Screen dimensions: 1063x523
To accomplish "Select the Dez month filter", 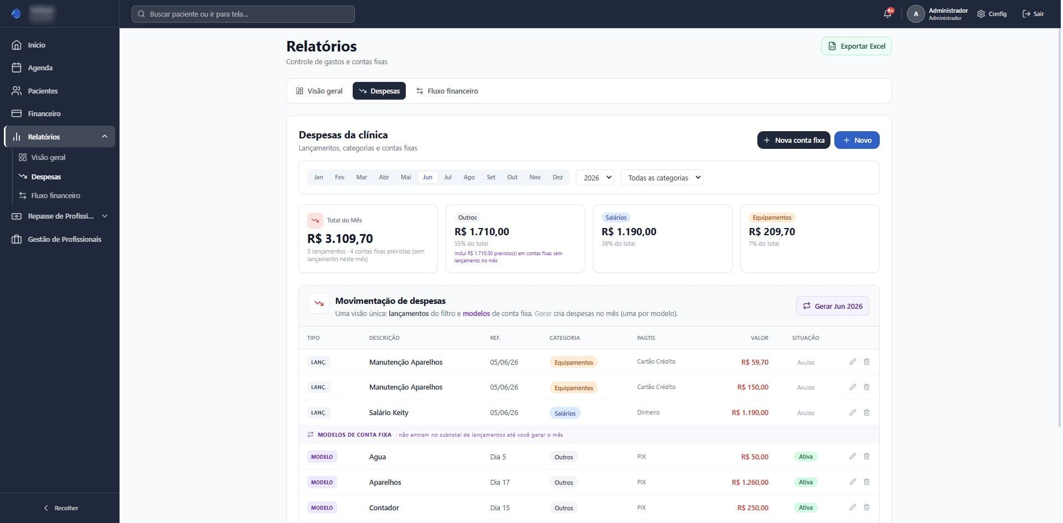I will click(558, 177).
